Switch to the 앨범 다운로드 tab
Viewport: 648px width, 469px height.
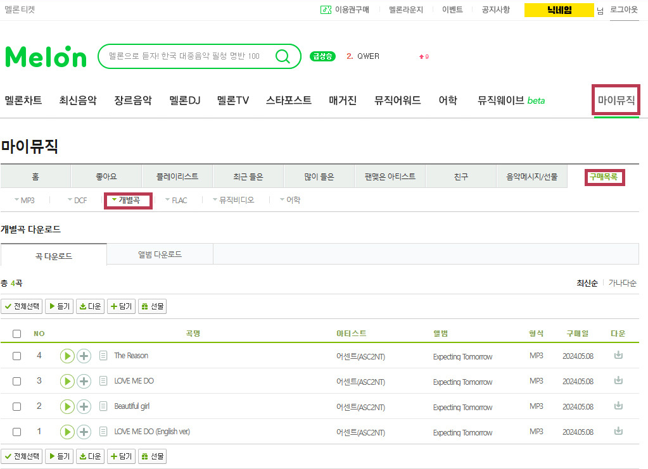pyautogui.click(x=160, y=254)
